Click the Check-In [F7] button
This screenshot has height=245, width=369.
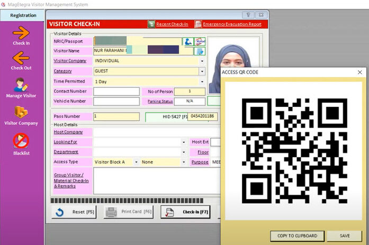(x=185, y=212)
